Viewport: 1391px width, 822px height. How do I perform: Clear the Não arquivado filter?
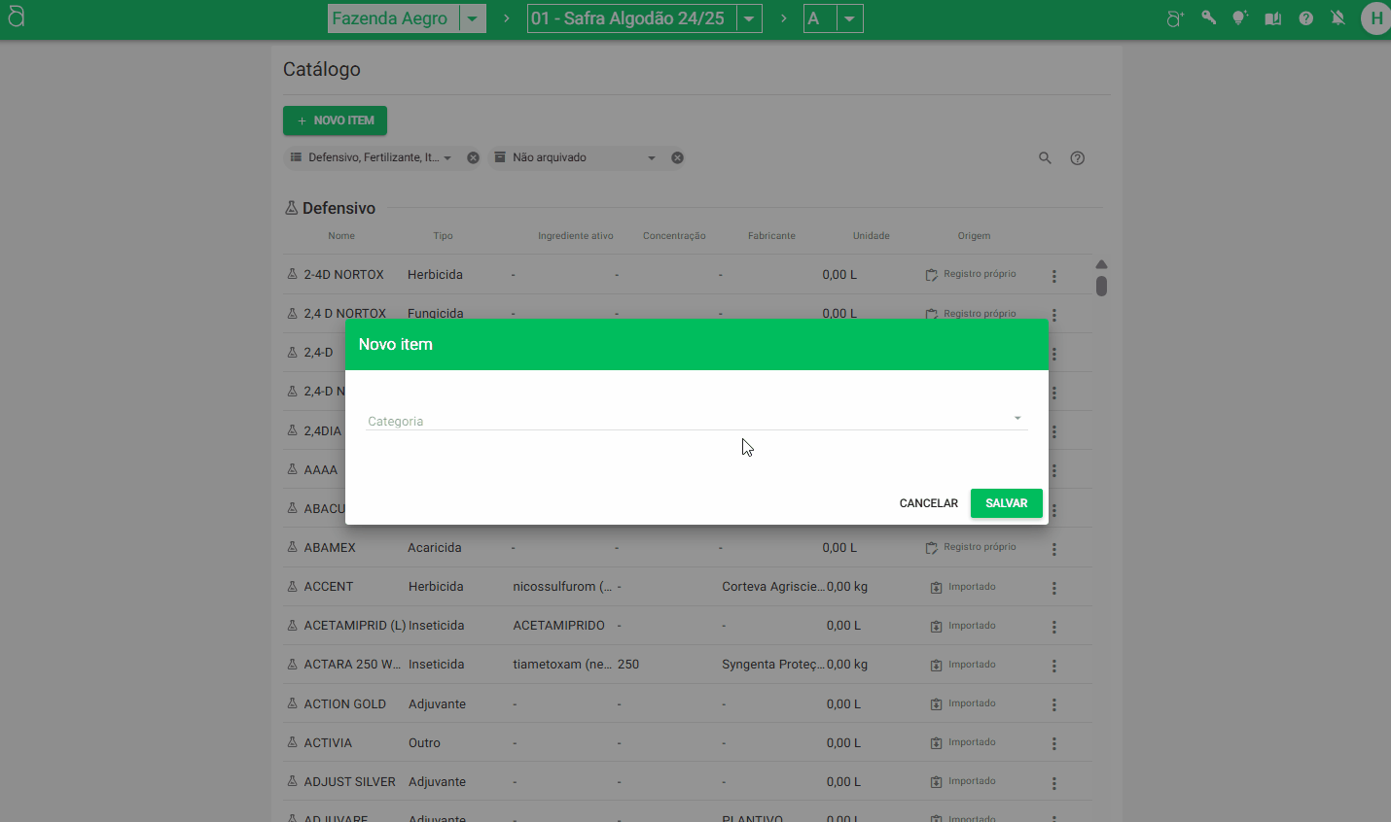(677, 157)
